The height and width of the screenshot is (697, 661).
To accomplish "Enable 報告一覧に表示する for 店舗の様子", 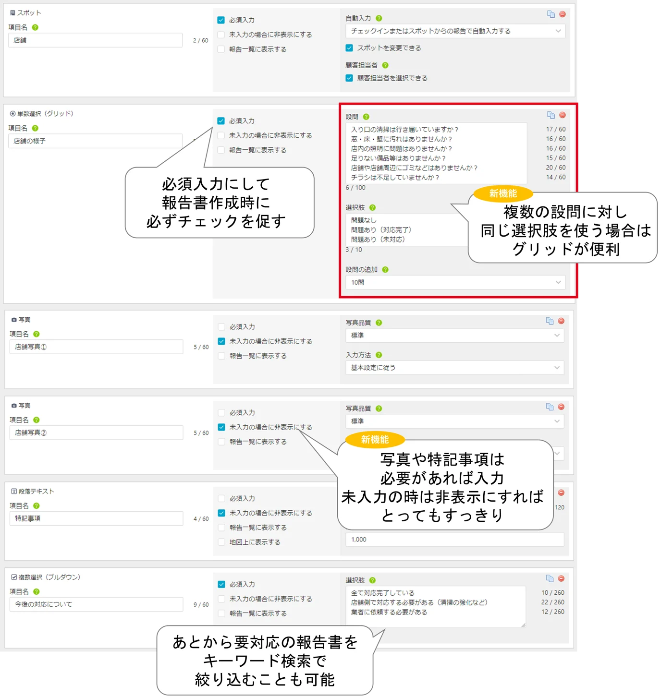I will pyautogui.click(x=221, y=150).
